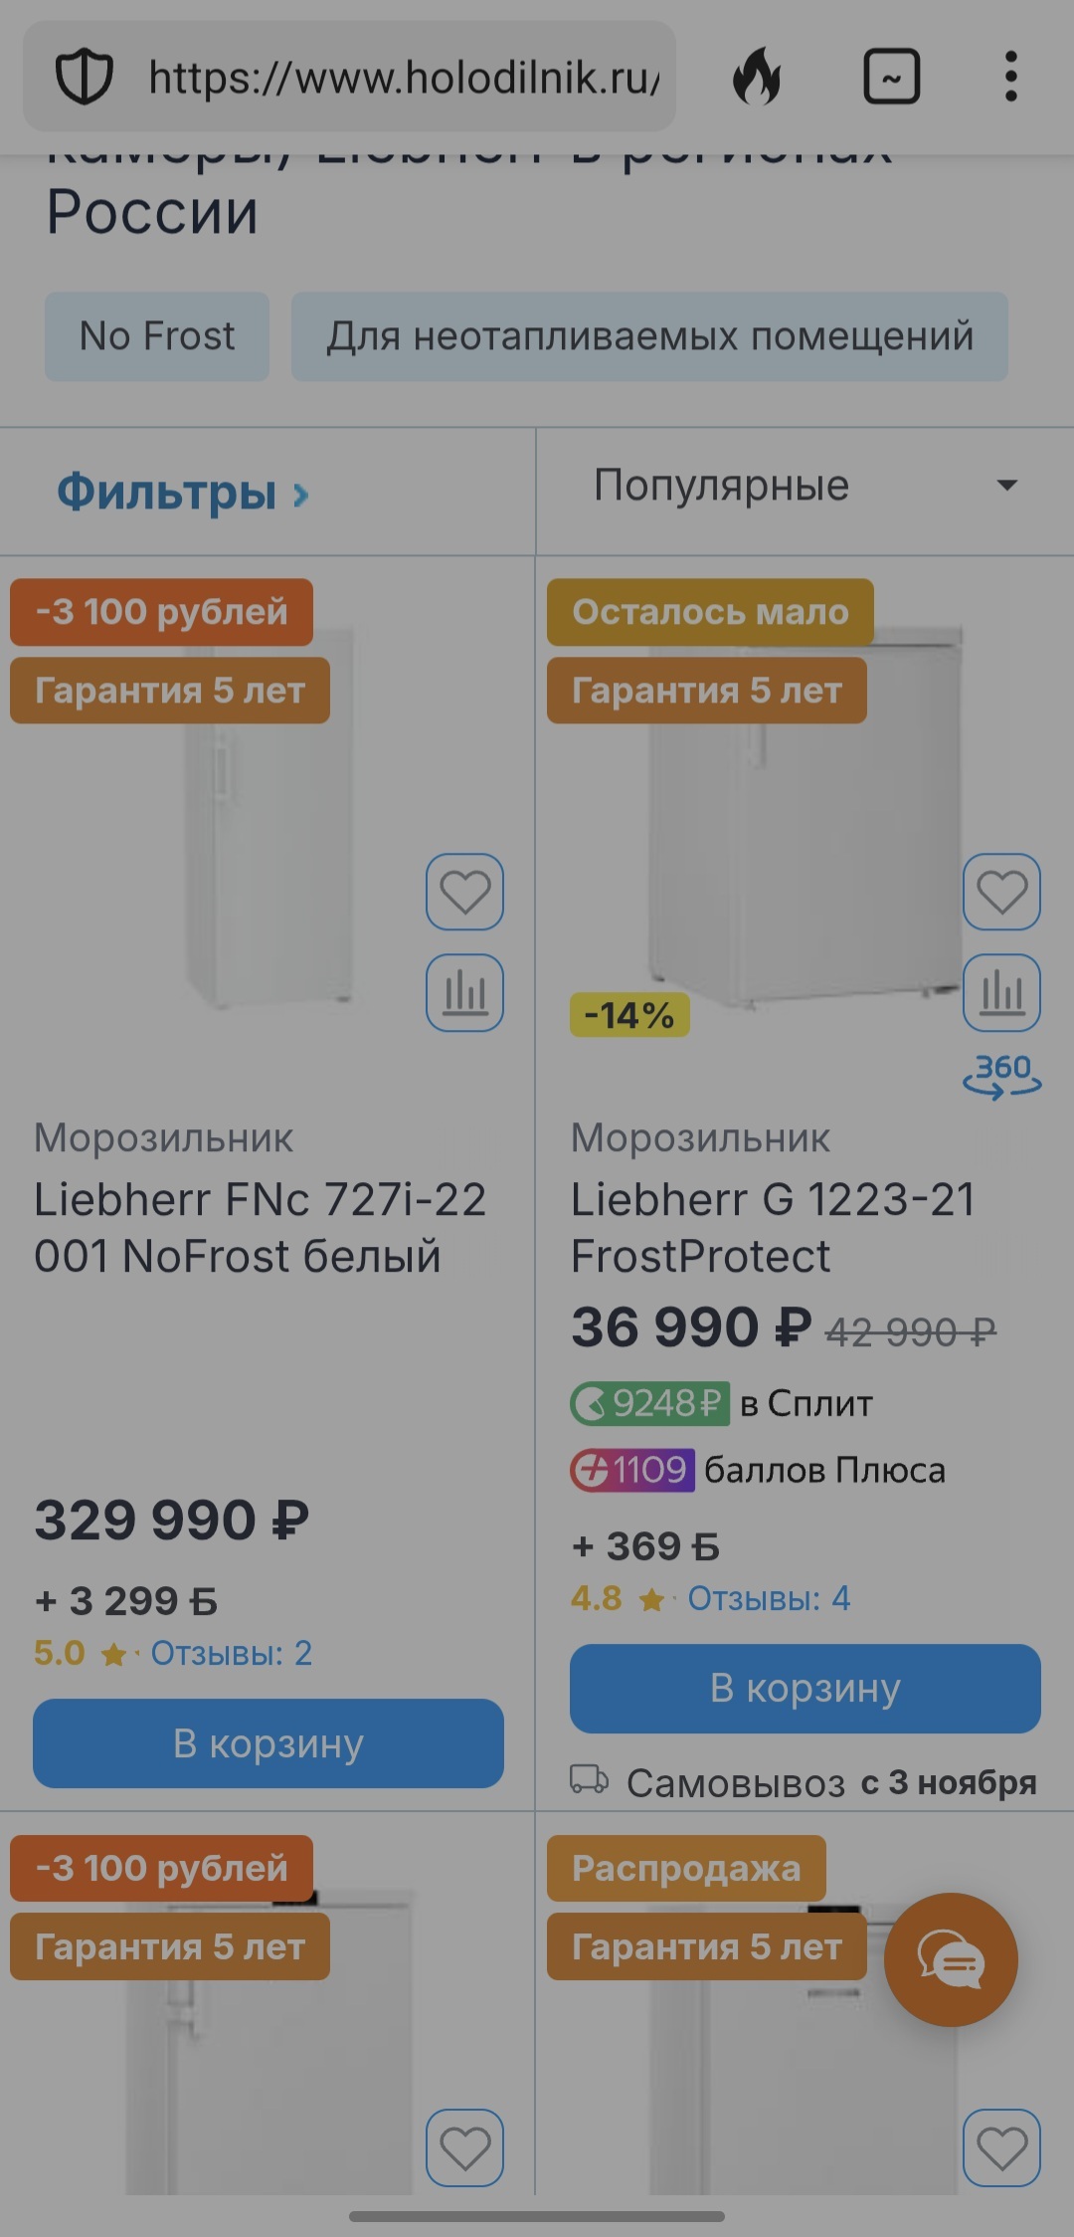Viewport: 1074px width, 2237px height.
Task: Compare the Liebherr G 1223-21 freezer
Action: [x=1001, y=992]
